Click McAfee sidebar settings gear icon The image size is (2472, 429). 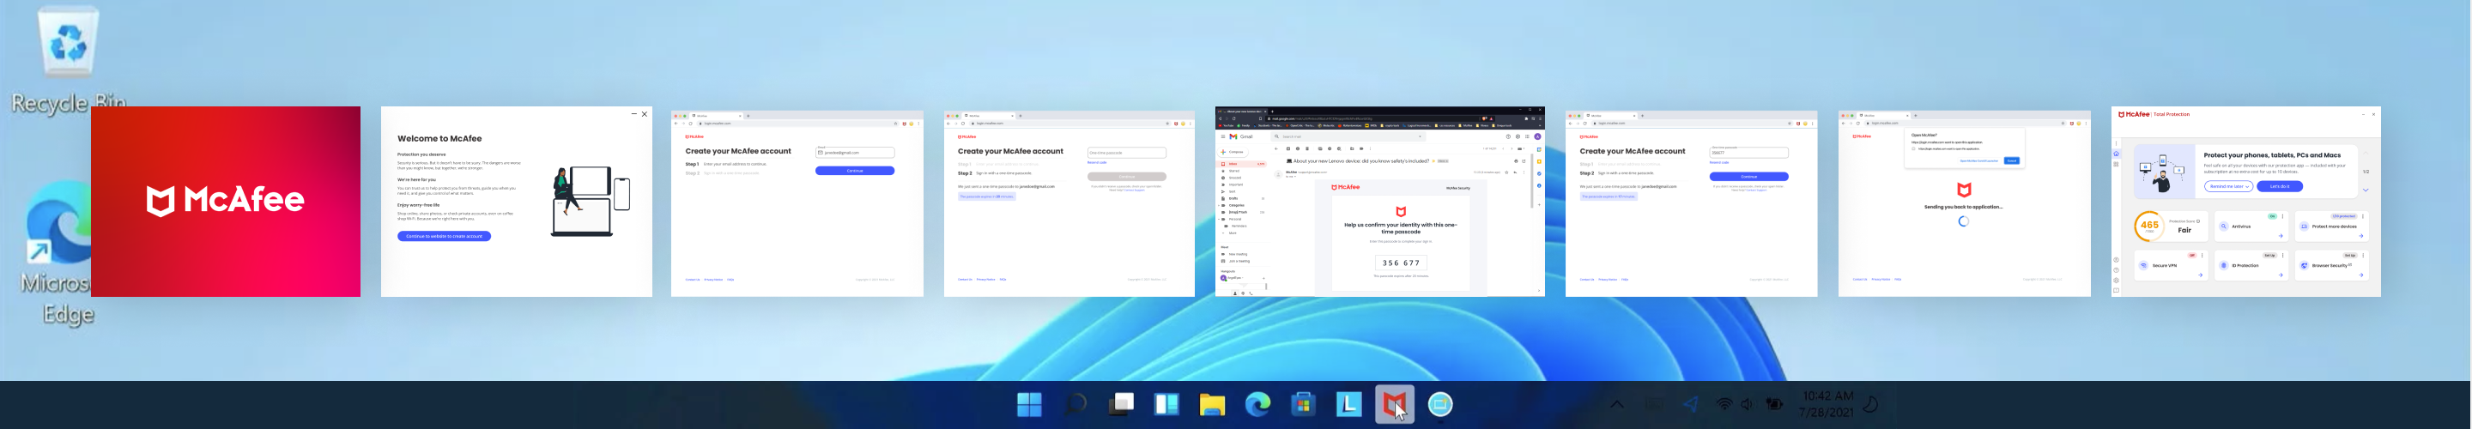[x=2116, y=281]
